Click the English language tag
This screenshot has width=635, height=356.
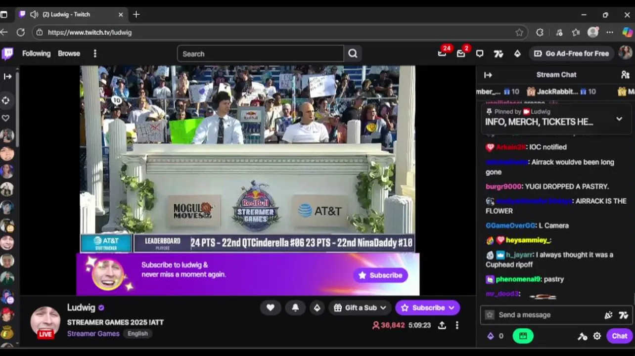(x=137, y=333)
